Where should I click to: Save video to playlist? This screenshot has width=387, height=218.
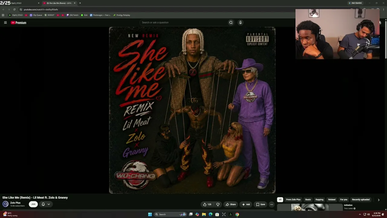261,204
